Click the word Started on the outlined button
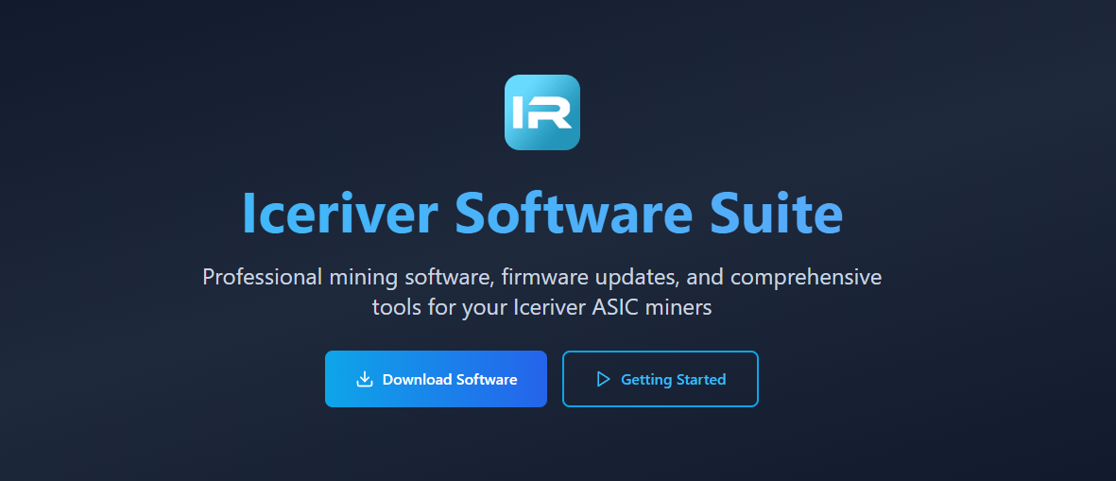This screenshot has width=1116, height=481. (700, 379)
